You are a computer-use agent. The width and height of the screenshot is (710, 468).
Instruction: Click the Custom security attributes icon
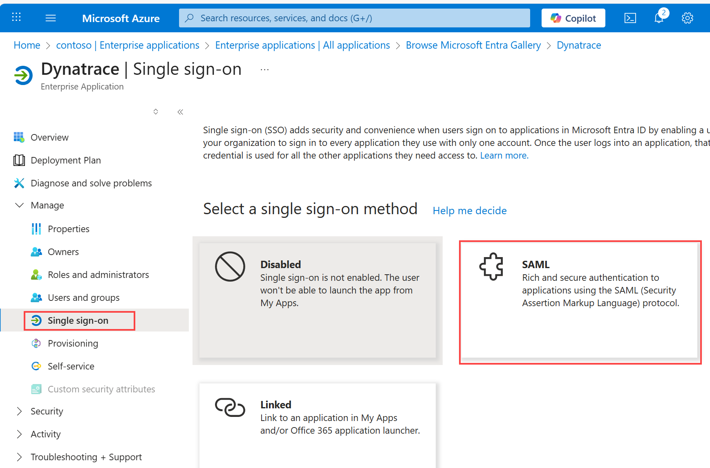coord(36,389)
